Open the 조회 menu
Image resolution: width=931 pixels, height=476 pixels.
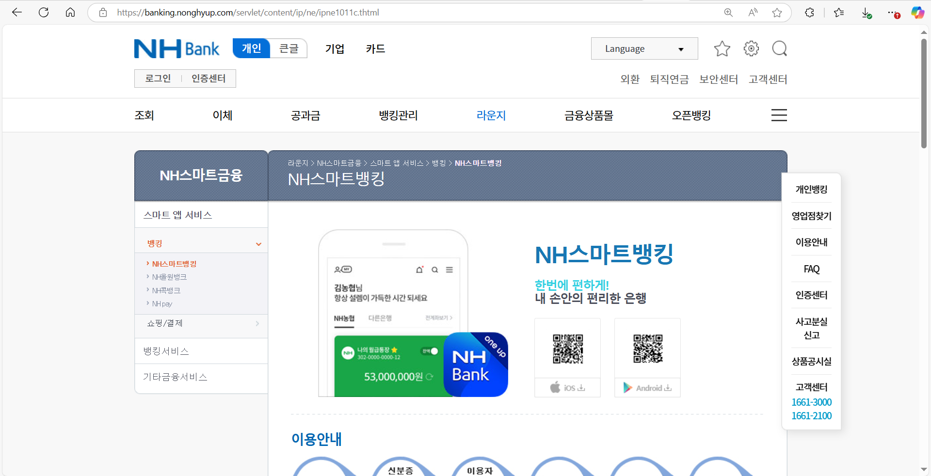pyautogui.click(x=144, y=115)
